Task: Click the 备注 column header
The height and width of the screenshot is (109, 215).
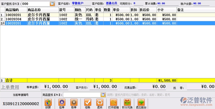Action: point(195,10)
